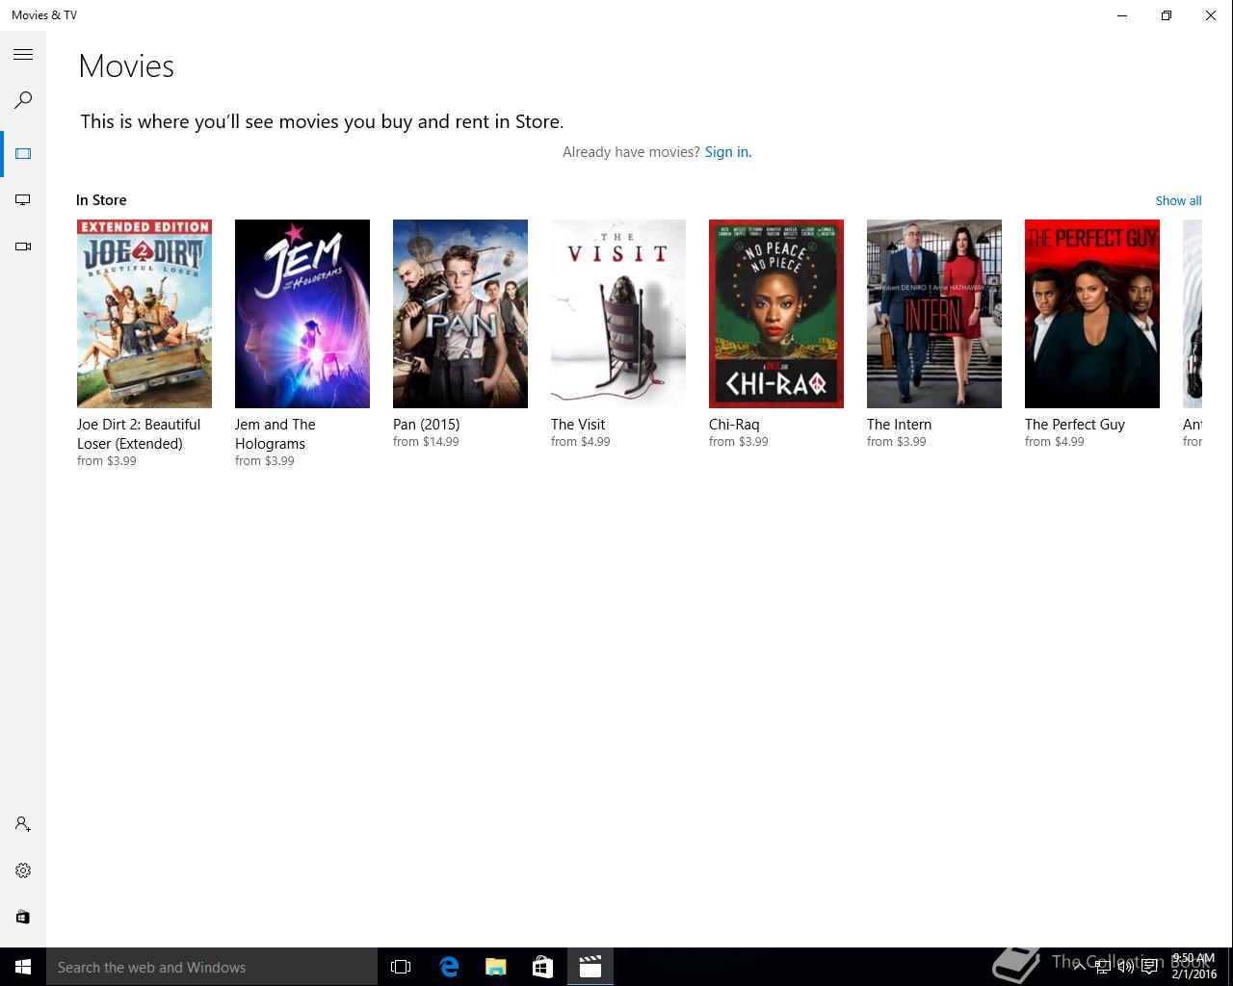Open the search magnifier icon
Screen dimensions: 1233x986
pos(23,100)
